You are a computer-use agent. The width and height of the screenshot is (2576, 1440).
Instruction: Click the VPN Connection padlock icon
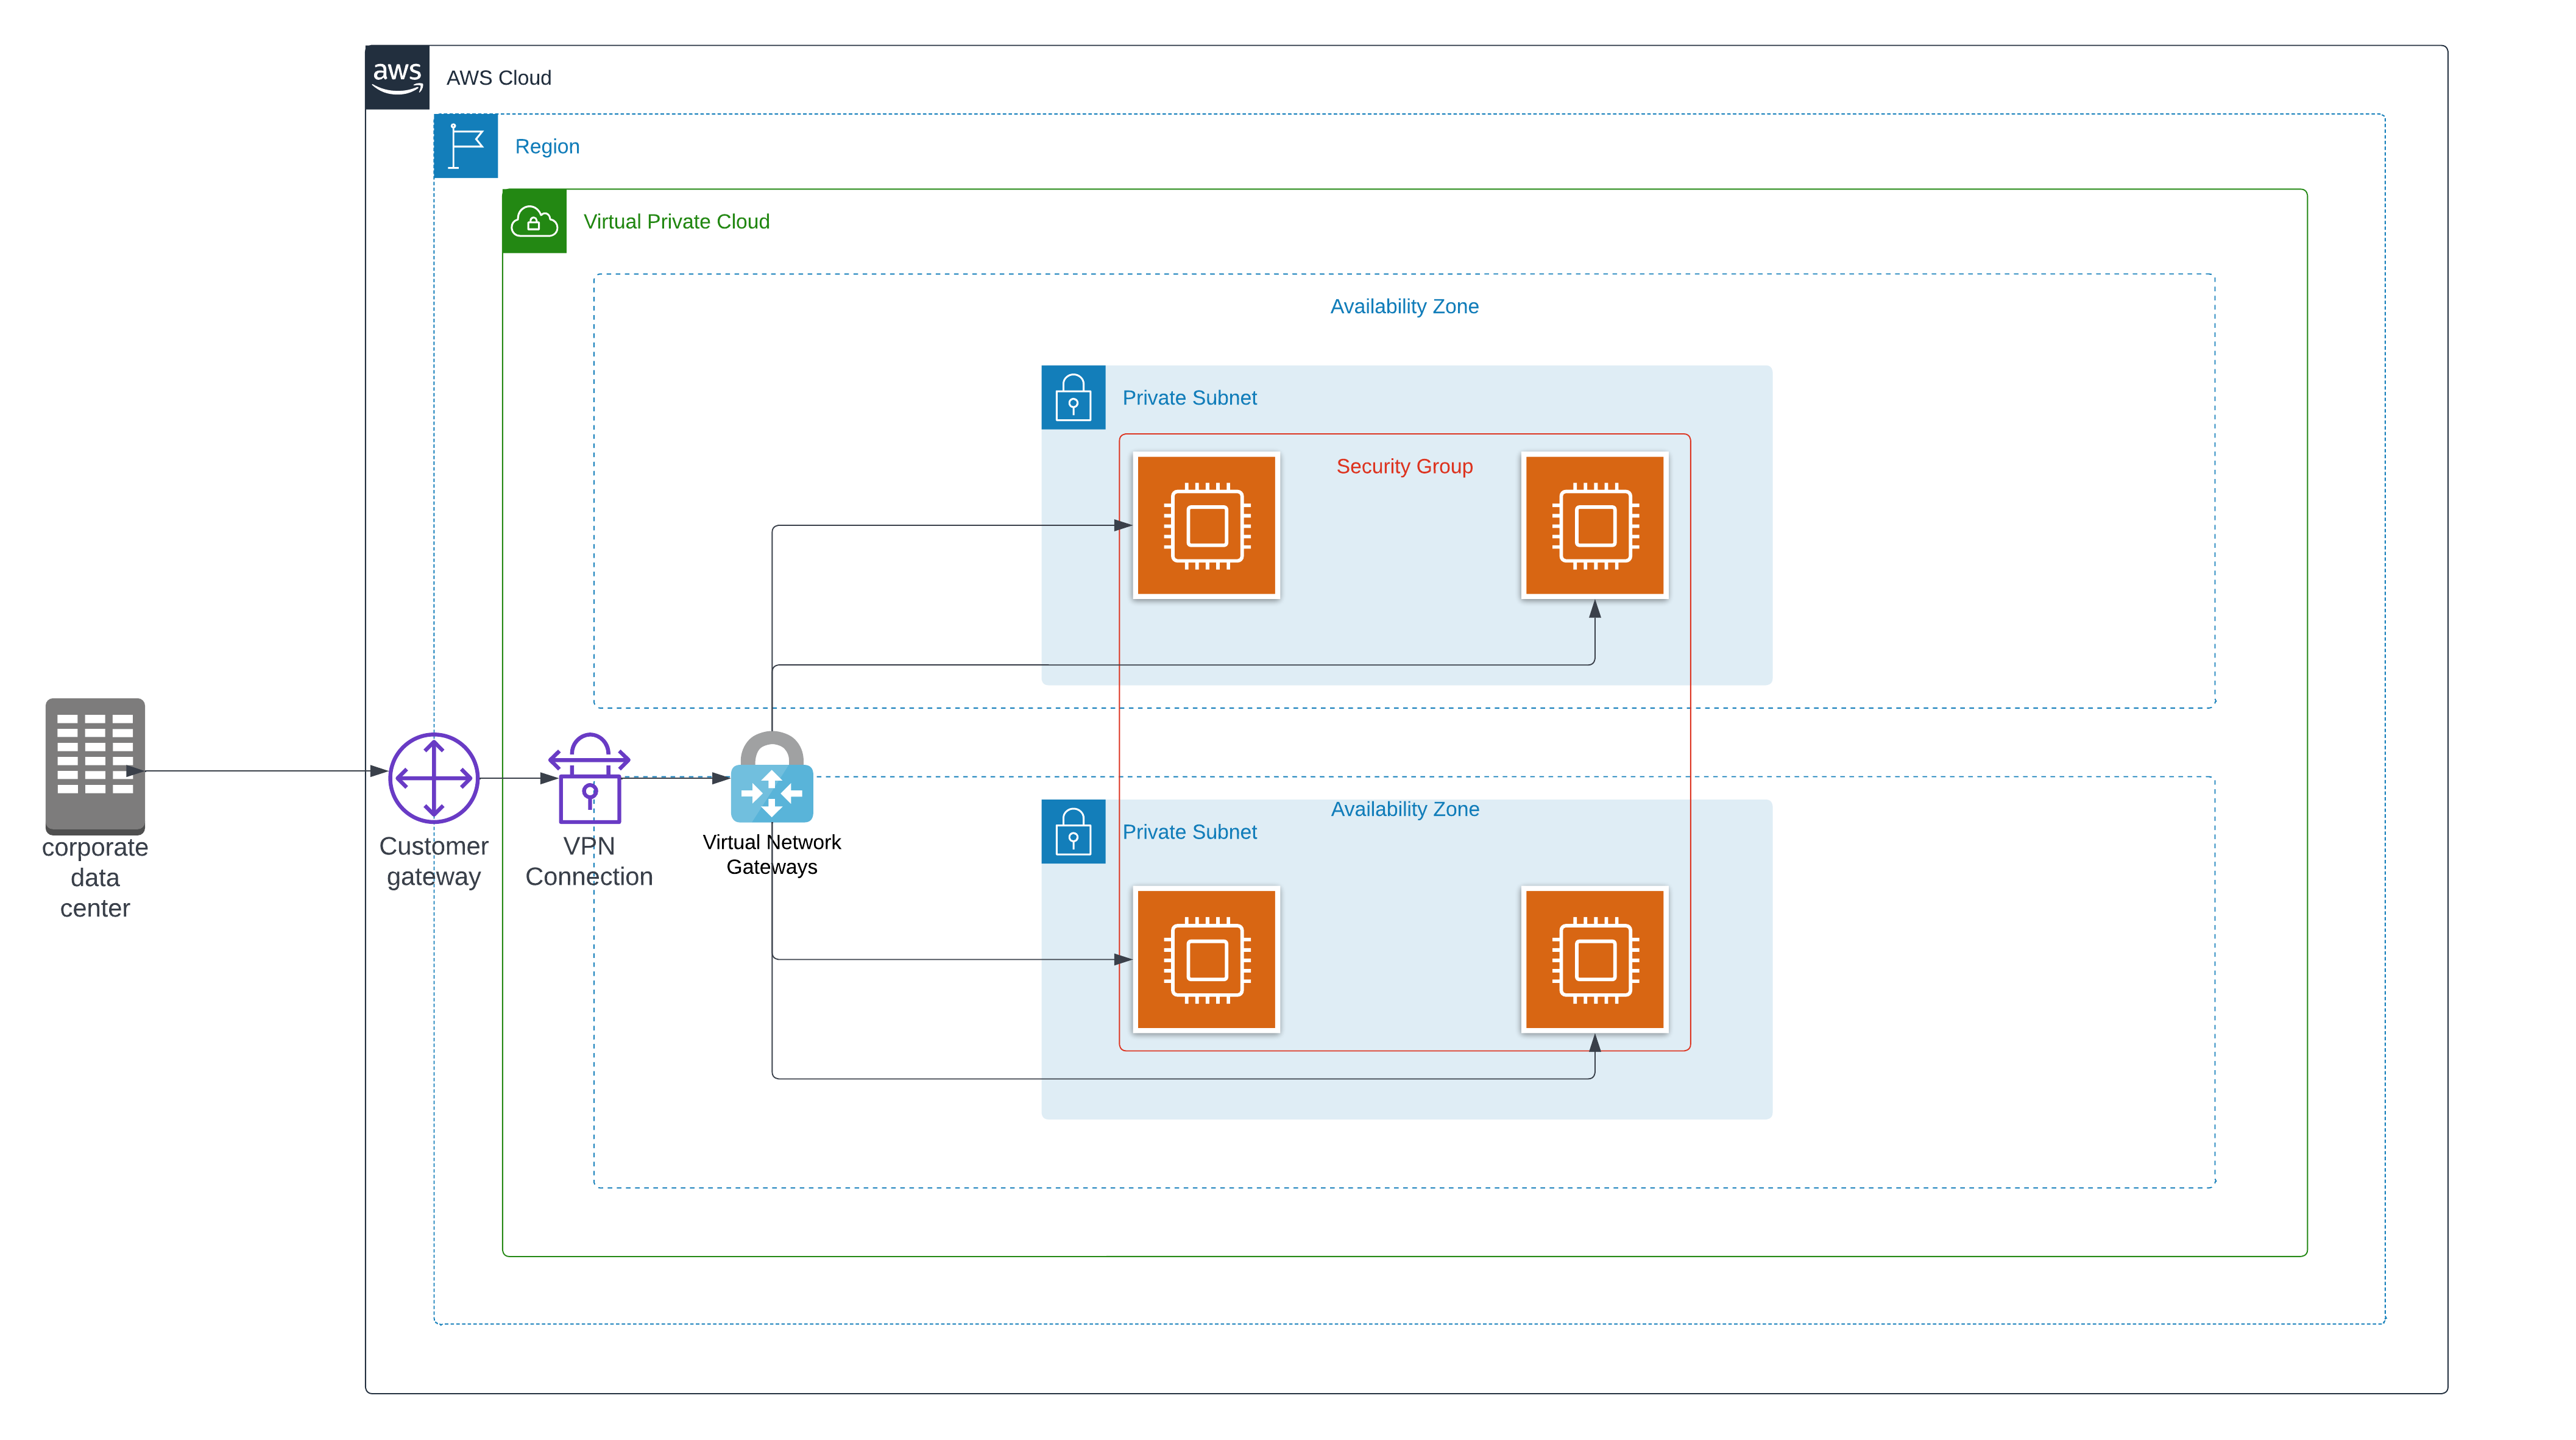tap(589, 778)
